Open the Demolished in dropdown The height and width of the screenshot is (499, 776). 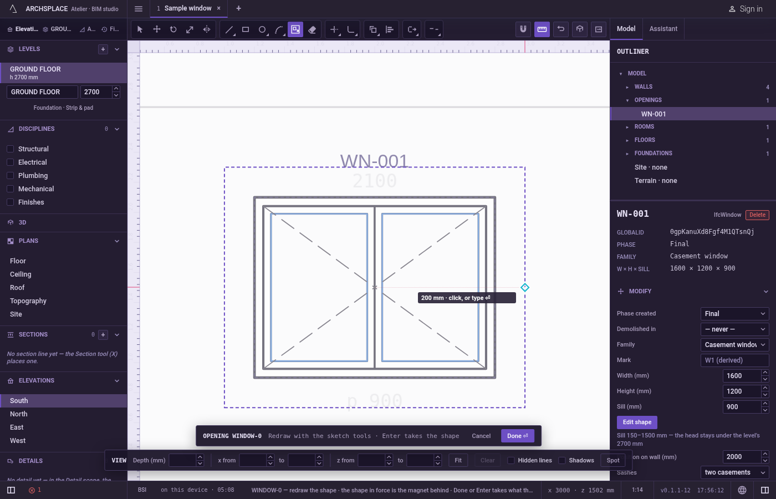[735, 329]
